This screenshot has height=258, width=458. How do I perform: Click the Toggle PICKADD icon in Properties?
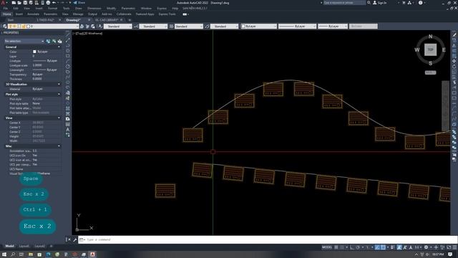[x=49, y=42]
